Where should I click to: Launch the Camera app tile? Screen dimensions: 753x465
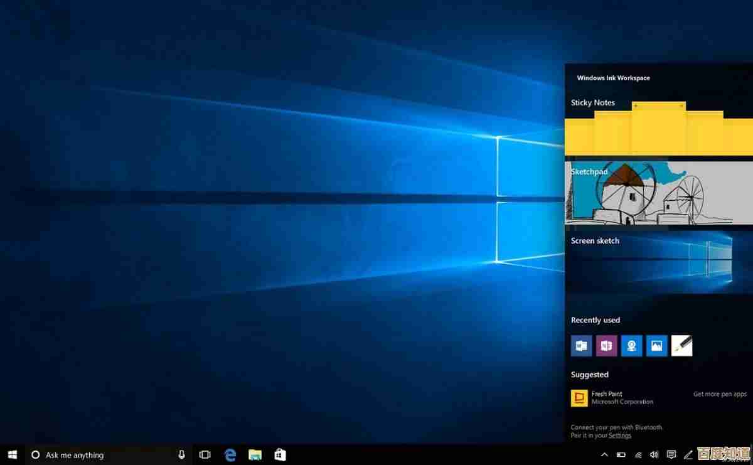pos(631,346)
